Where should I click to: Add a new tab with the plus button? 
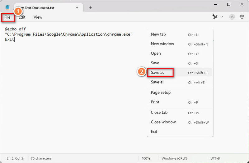point(90,7)
